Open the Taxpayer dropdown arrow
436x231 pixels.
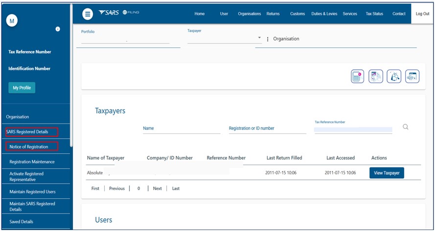pos(259,38)
